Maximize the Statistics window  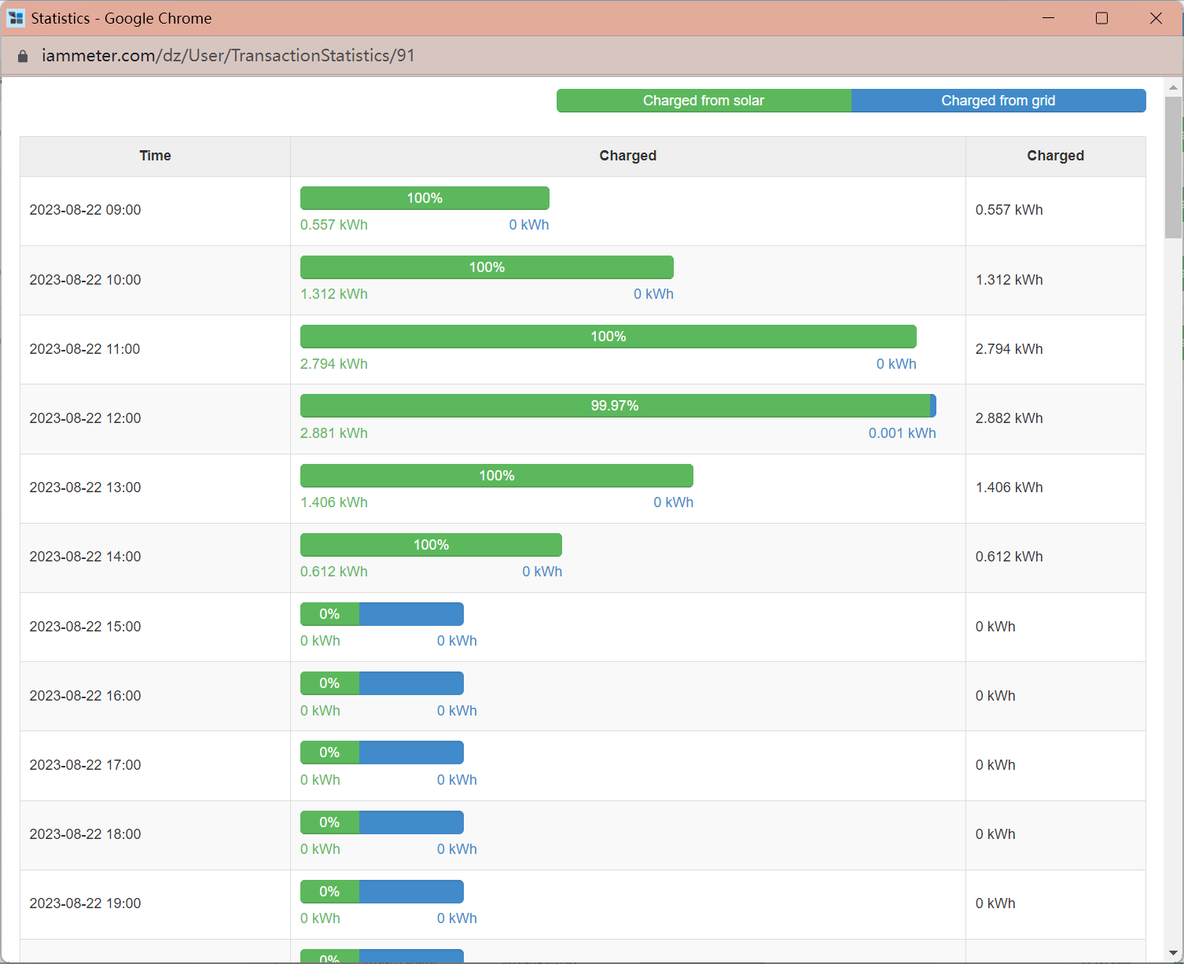(1101, 18)
